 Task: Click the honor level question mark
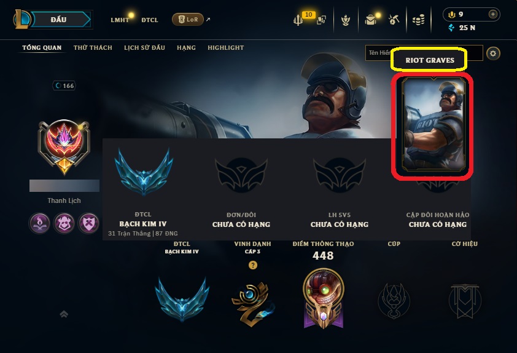pyautogui.click(x=253, y=265)
